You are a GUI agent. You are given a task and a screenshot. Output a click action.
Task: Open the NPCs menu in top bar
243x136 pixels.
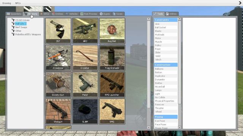(18, 3)
